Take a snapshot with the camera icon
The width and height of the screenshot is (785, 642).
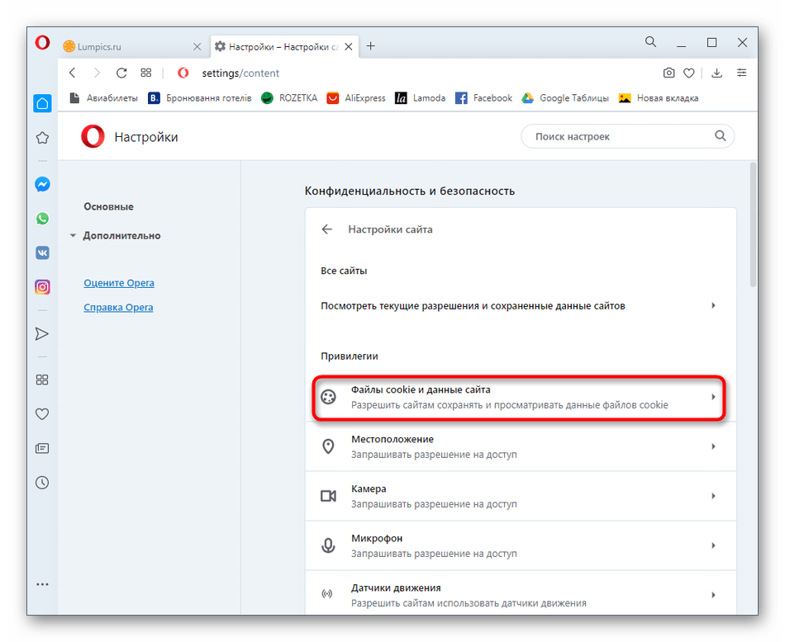coord(668,73)
